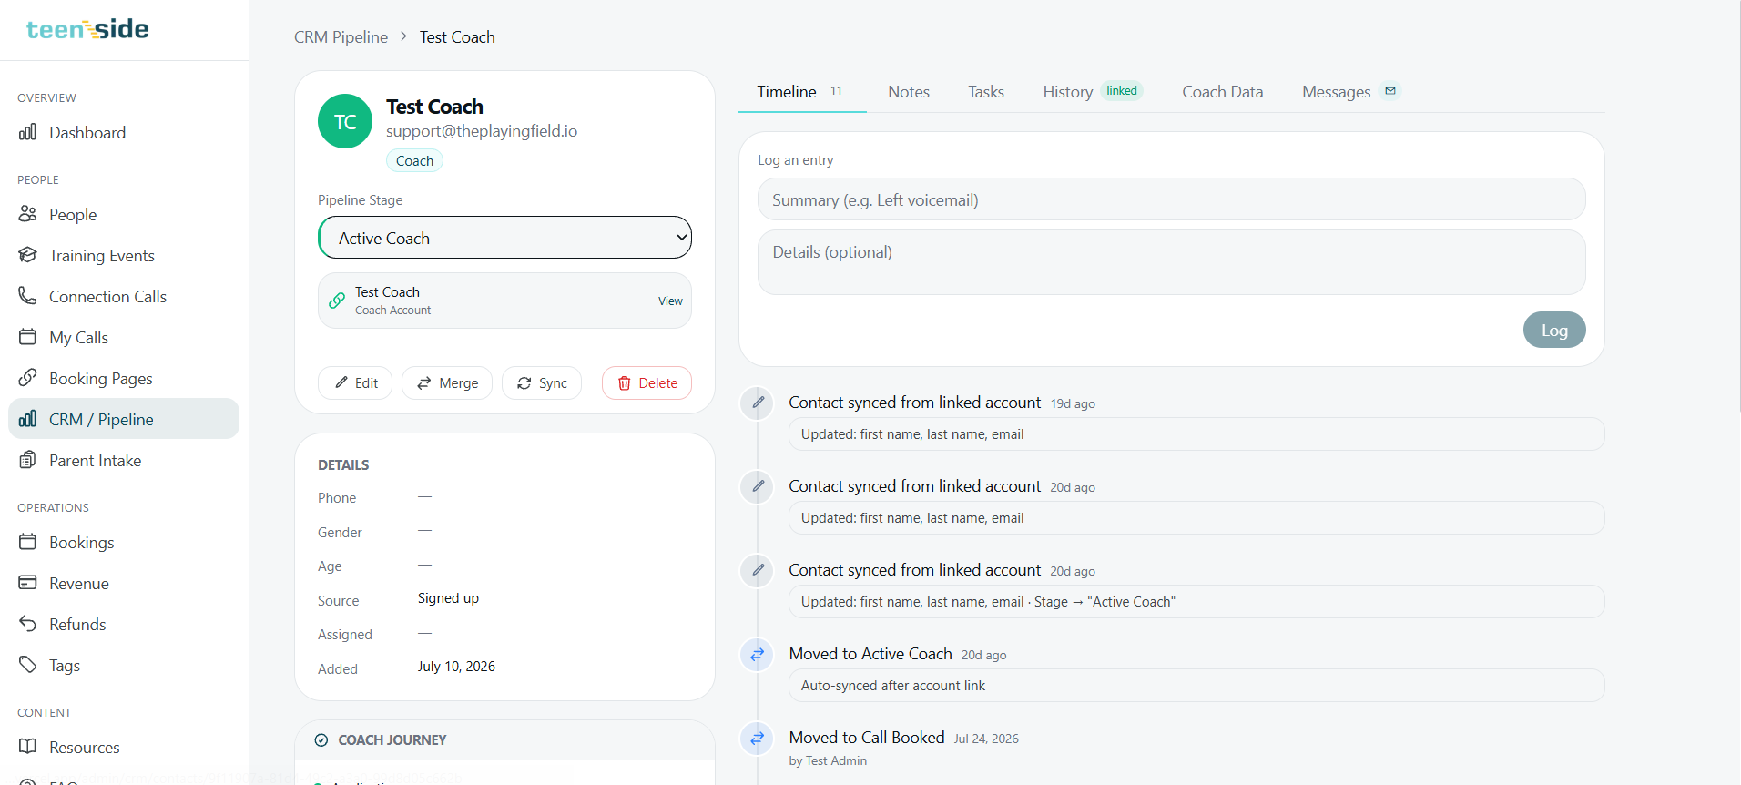The image size is (1741, 785).
Task: Open Resources book icon
Action: pos(28,747)
